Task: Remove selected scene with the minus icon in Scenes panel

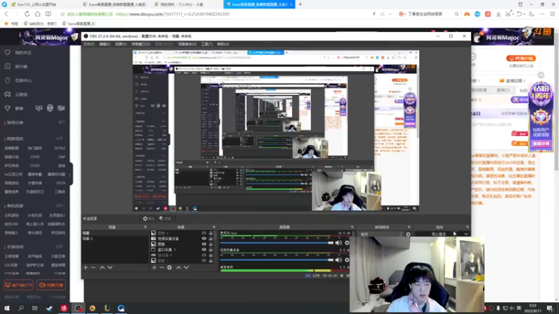Action: tap(93, 267)
